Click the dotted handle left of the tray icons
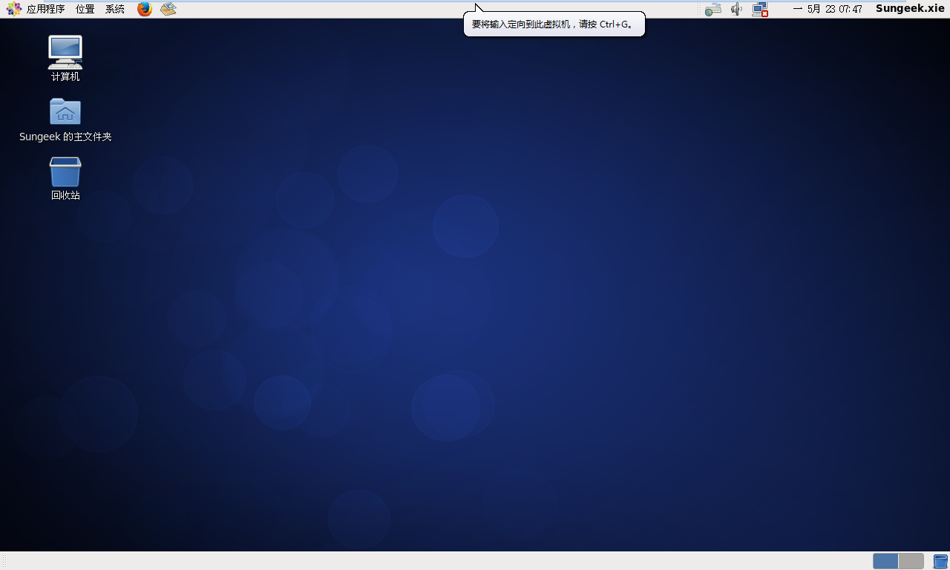 pos(698,9)
